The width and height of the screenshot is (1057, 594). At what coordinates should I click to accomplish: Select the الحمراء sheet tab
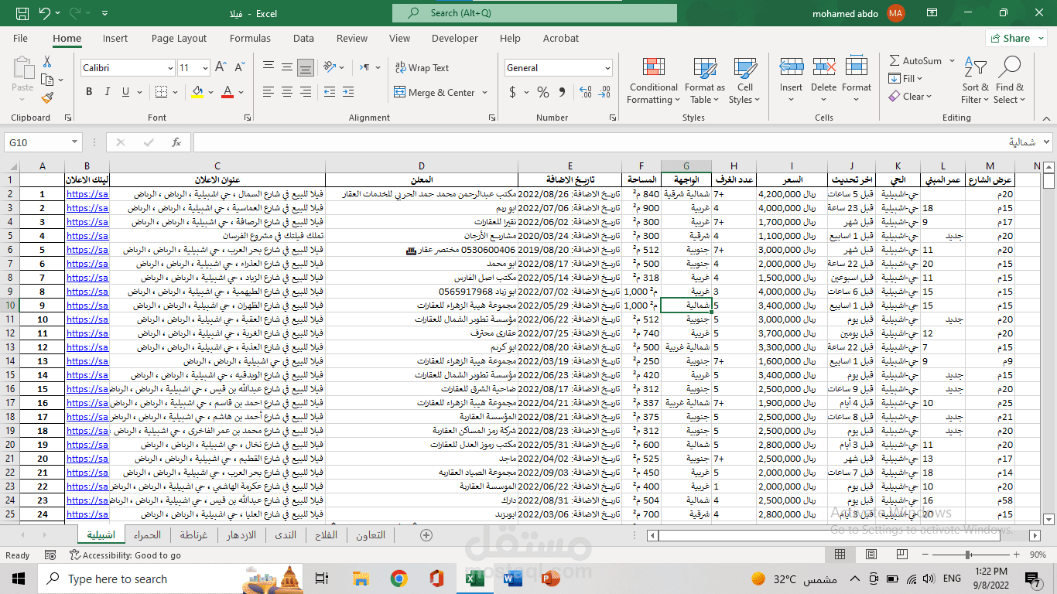147,535
